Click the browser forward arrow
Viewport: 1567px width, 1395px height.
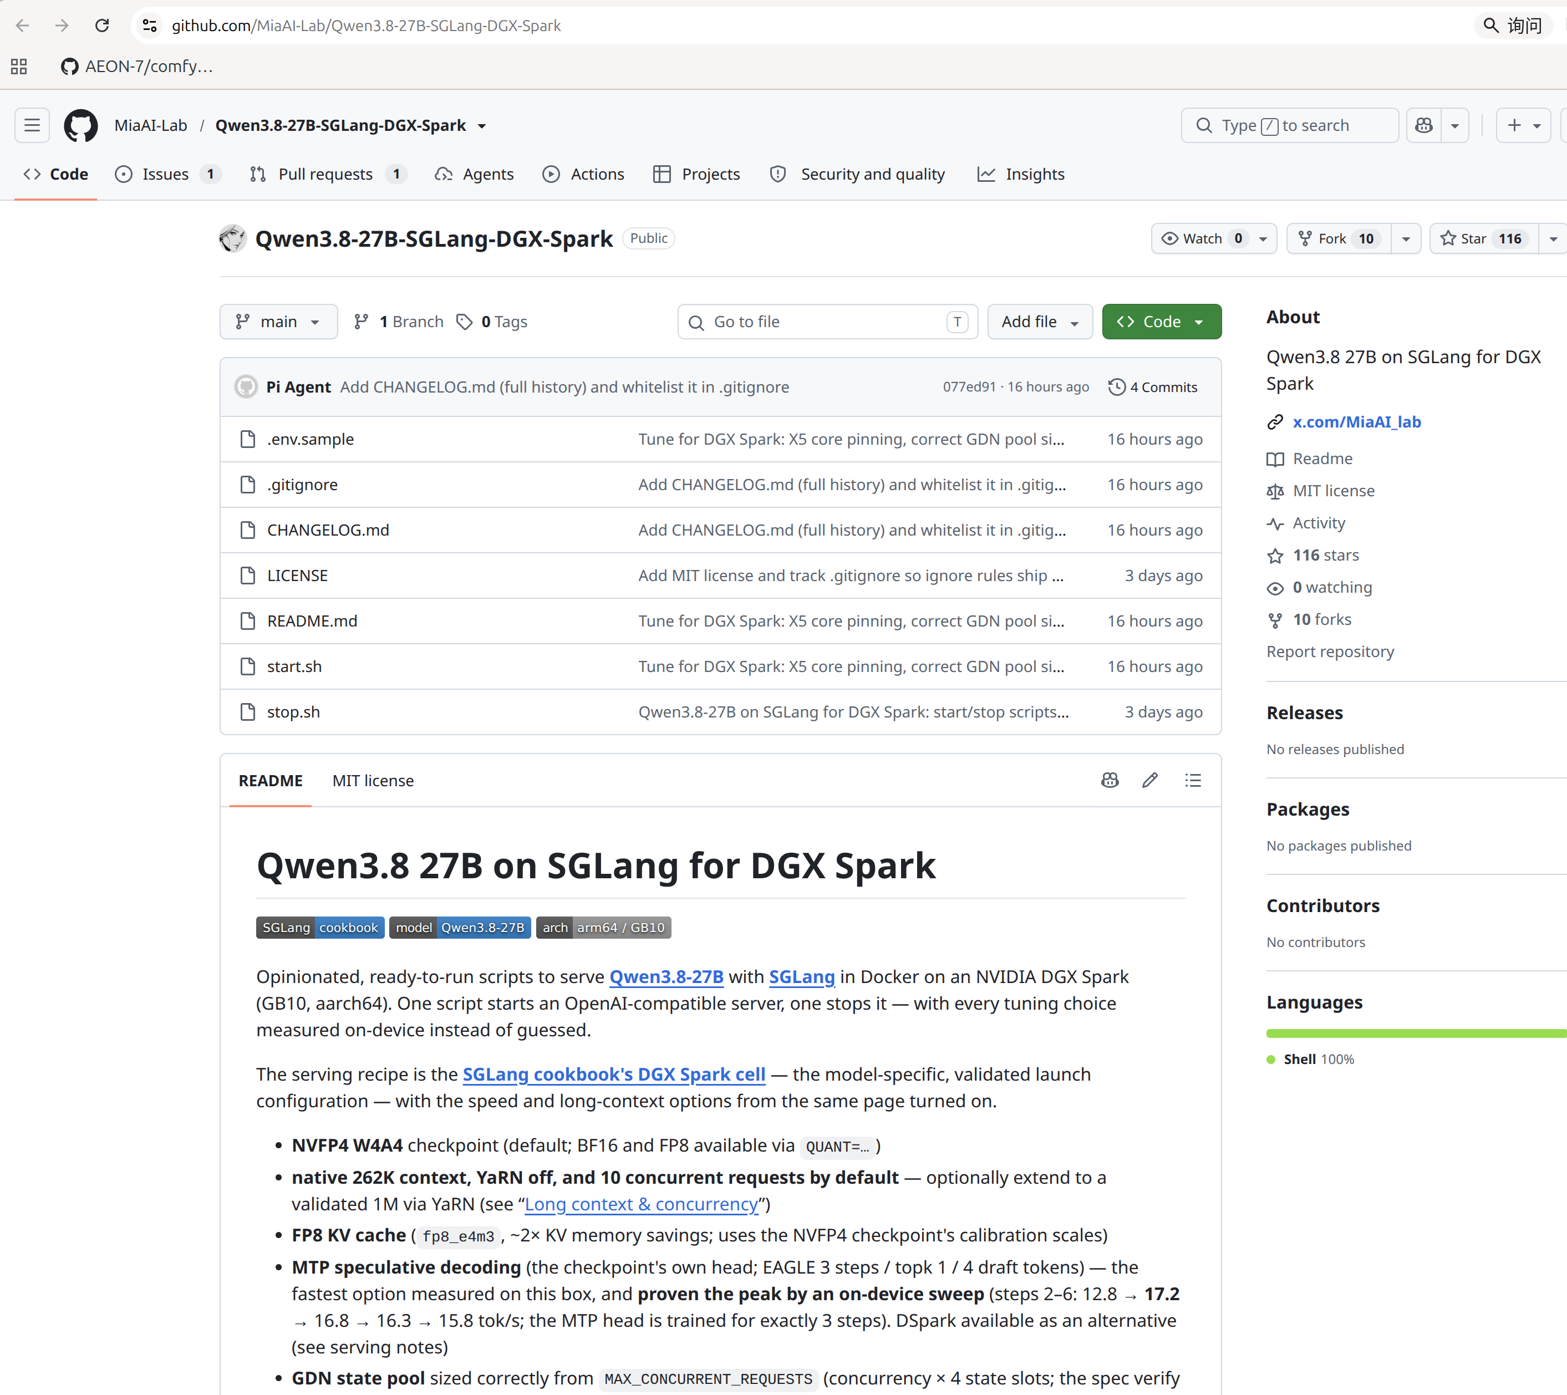(x=62, y=26)
